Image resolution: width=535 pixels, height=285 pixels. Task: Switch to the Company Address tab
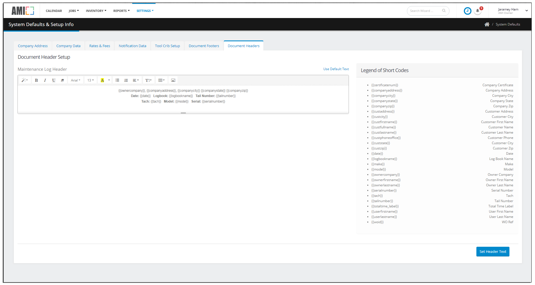33,46
